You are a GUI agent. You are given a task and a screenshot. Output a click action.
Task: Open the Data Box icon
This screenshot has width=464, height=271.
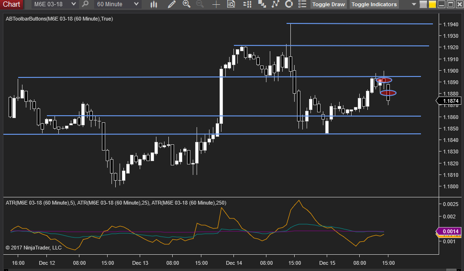(231, 4)
